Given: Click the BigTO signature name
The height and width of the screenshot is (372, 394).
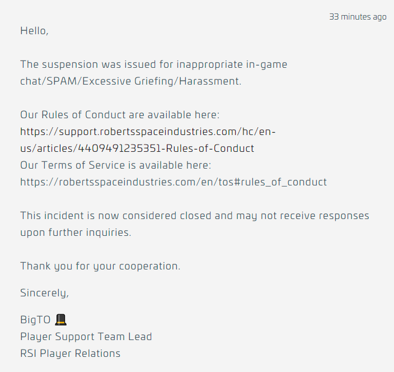Looking at the screenshot, I should pos(35,320).
